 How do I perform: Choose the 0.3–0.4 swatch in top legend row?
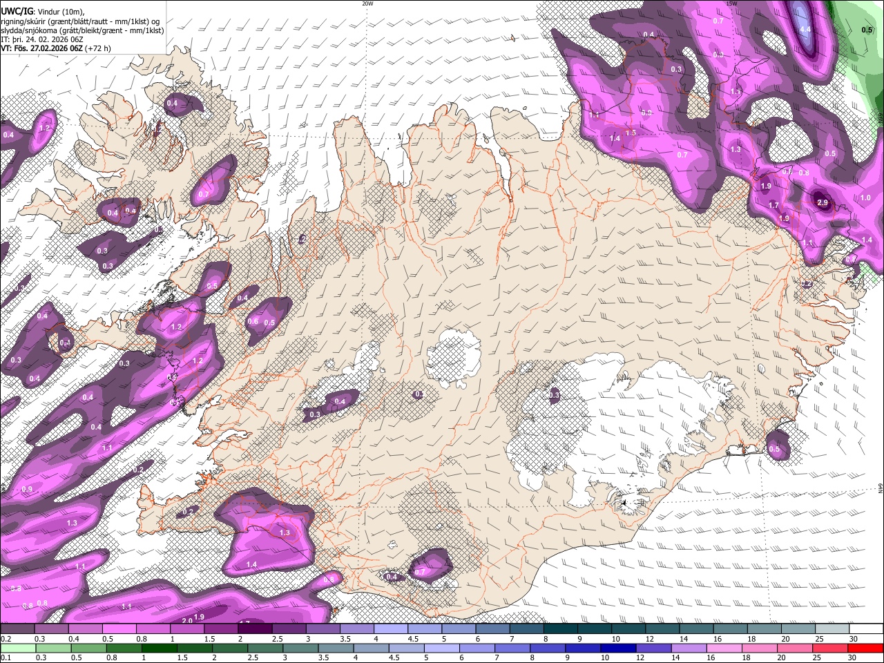51,629
